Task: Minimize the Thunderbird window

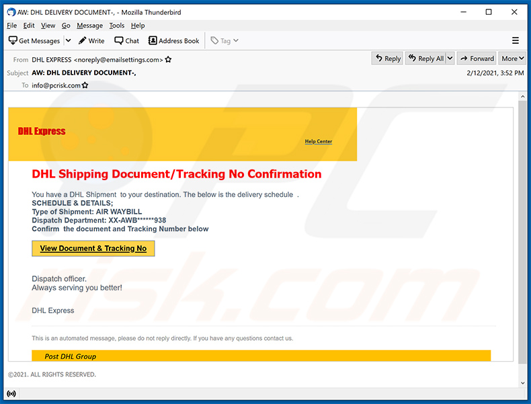Action: pos(464,12)
